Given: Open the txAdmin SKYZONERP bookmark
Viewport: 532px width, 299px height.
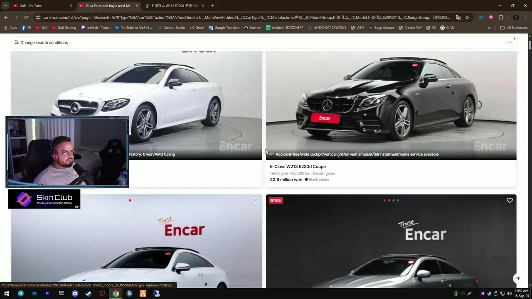Looking at the screenshot, I should pos(285,28).
